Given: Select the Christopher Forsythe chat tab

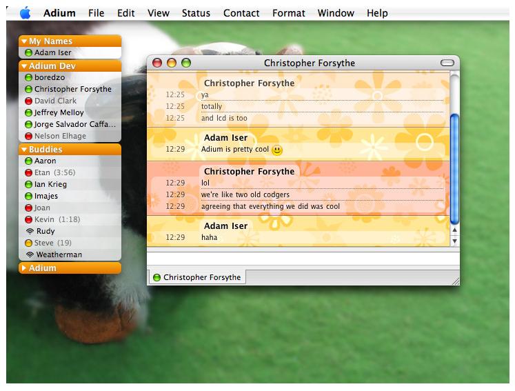Looking at the screenshot, I should tap(197, 278).
